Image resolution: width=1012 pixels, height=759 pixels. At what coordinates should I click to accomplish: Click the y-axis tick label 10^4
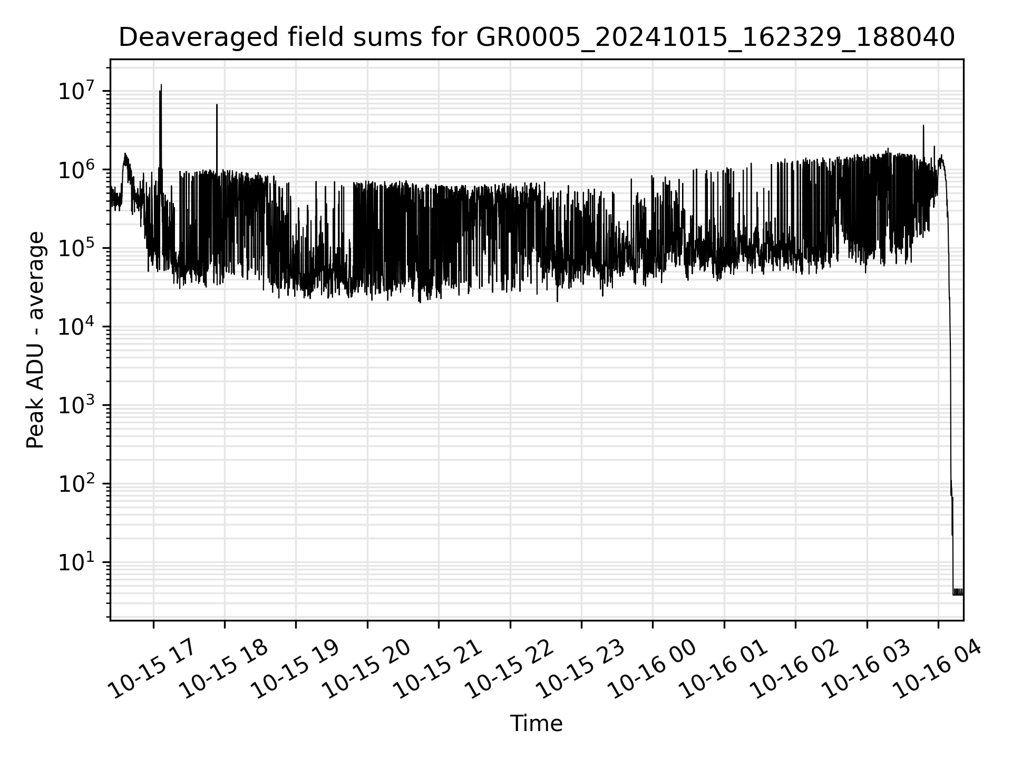pyautogui.click(x=76, y=326)
